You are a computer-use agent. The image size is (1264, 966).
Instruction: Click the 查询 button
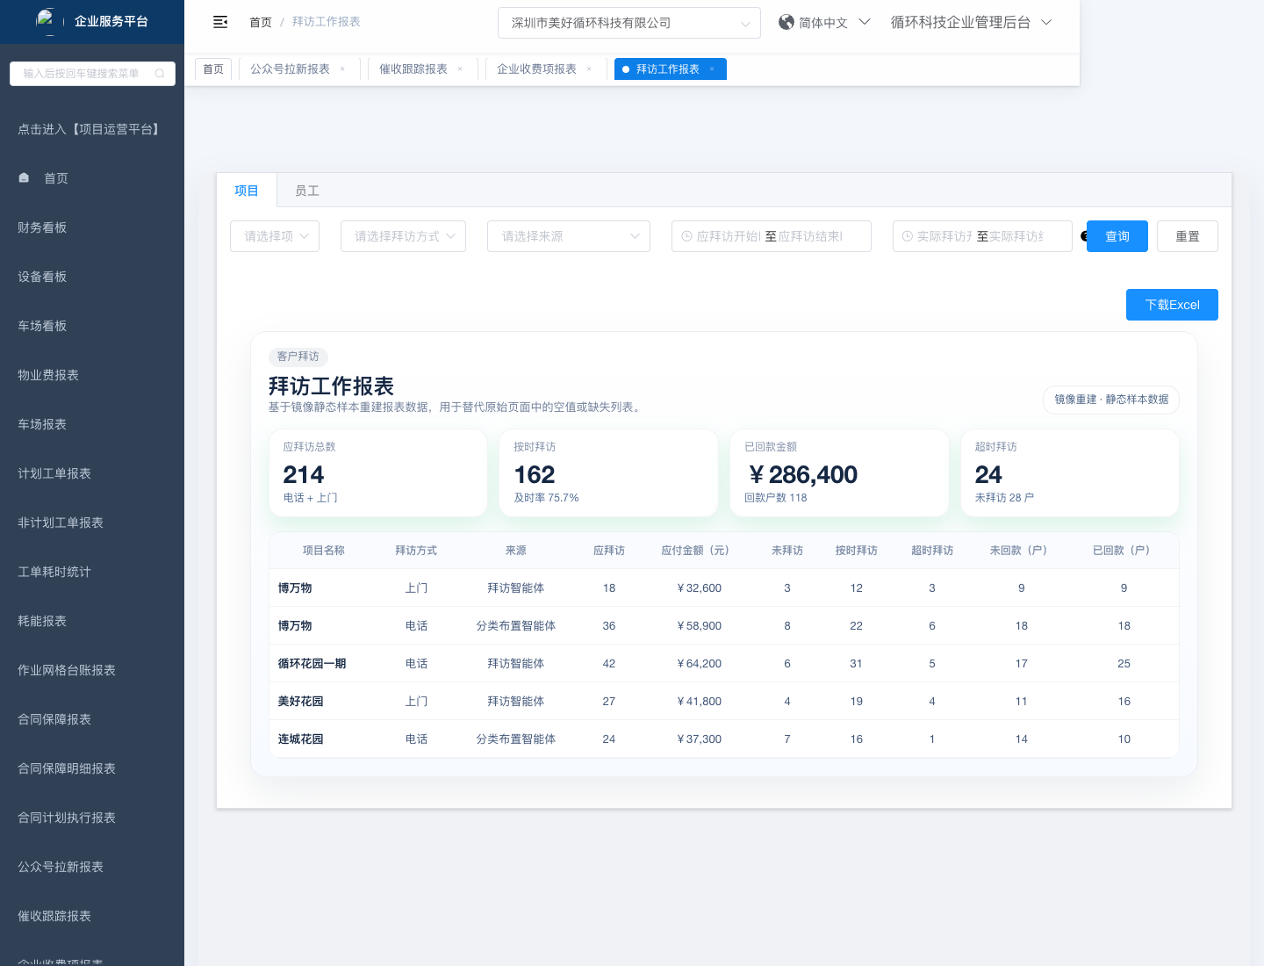(1117, 236)
